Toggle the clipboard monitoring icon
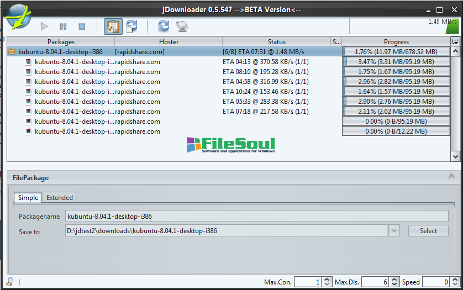463x290 pixels. (113, 27)
